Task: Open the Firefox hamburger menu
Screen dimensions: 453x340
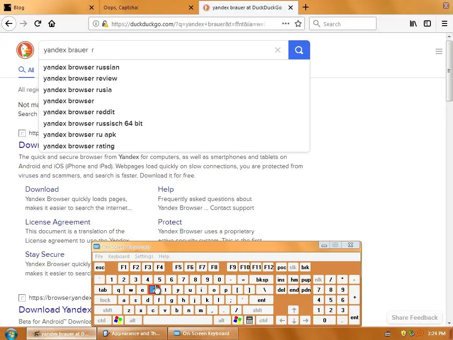Action: tap(445, 24)
